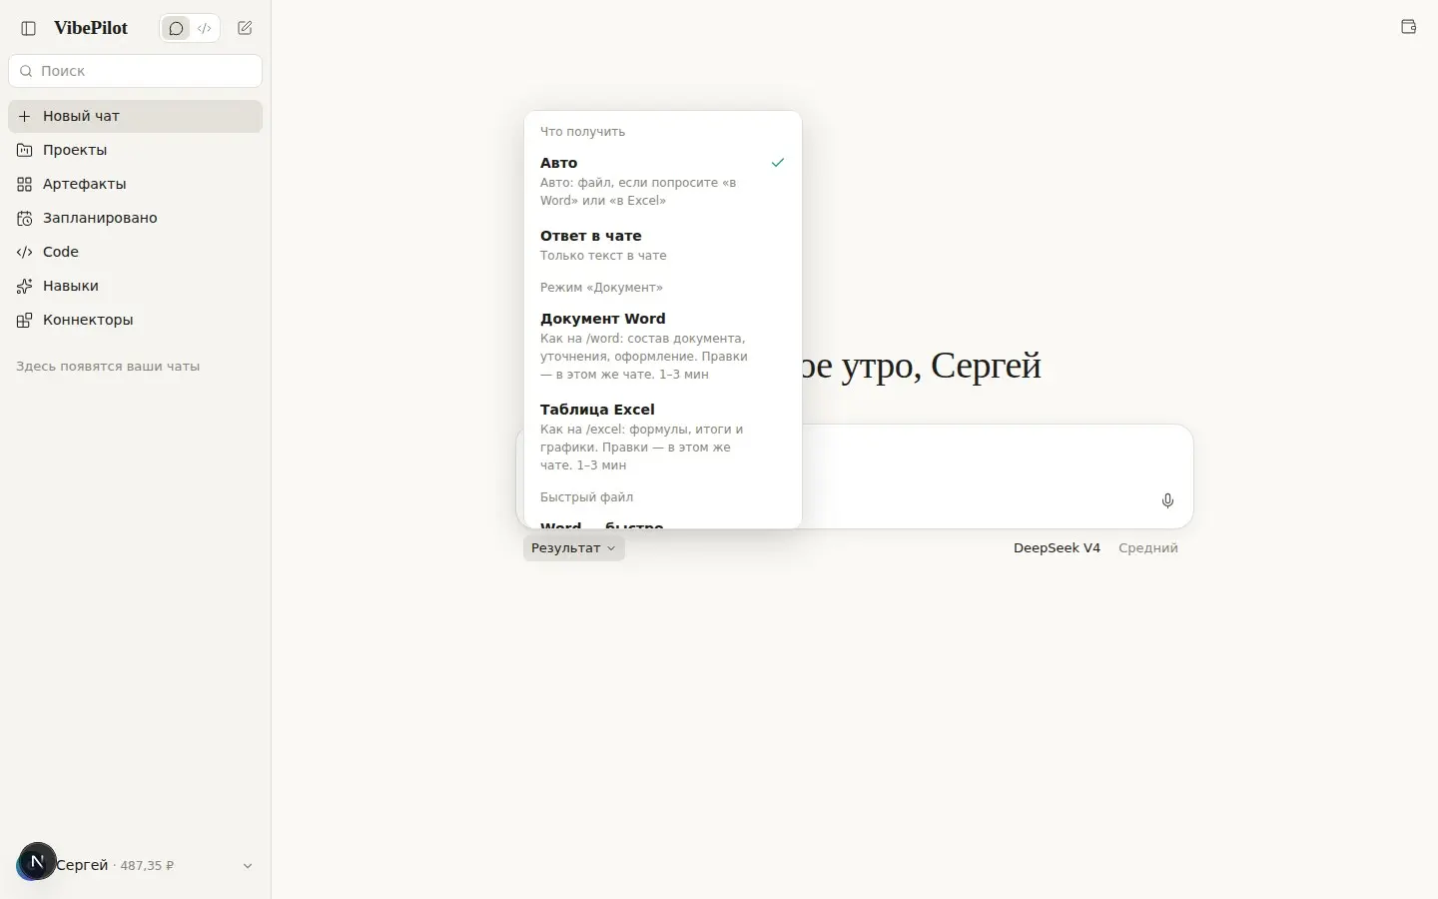The image size is (1438, 899).
Task: Select Ответ в чате option
Action: [663, 245]
